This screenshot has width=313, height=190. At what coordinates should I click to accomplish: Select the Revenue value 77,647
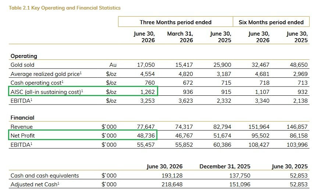pos(146,127)
